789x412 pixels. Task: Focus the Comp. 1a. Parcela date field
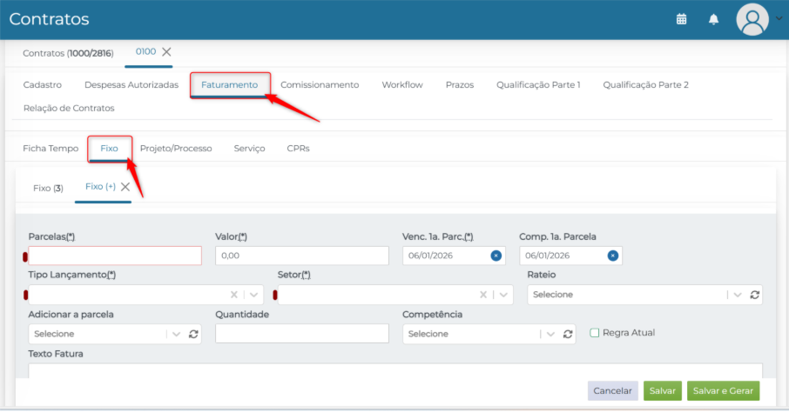(x=570, y=256)
